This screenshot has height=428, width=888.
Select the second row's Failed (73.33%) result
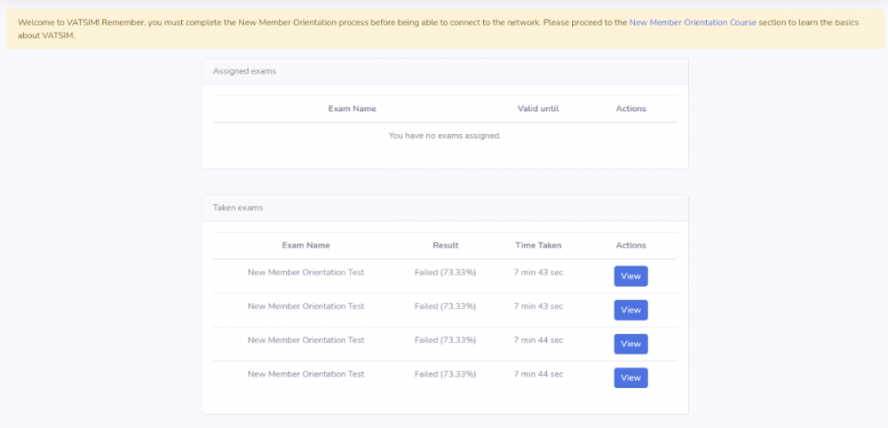coord(445,306)
